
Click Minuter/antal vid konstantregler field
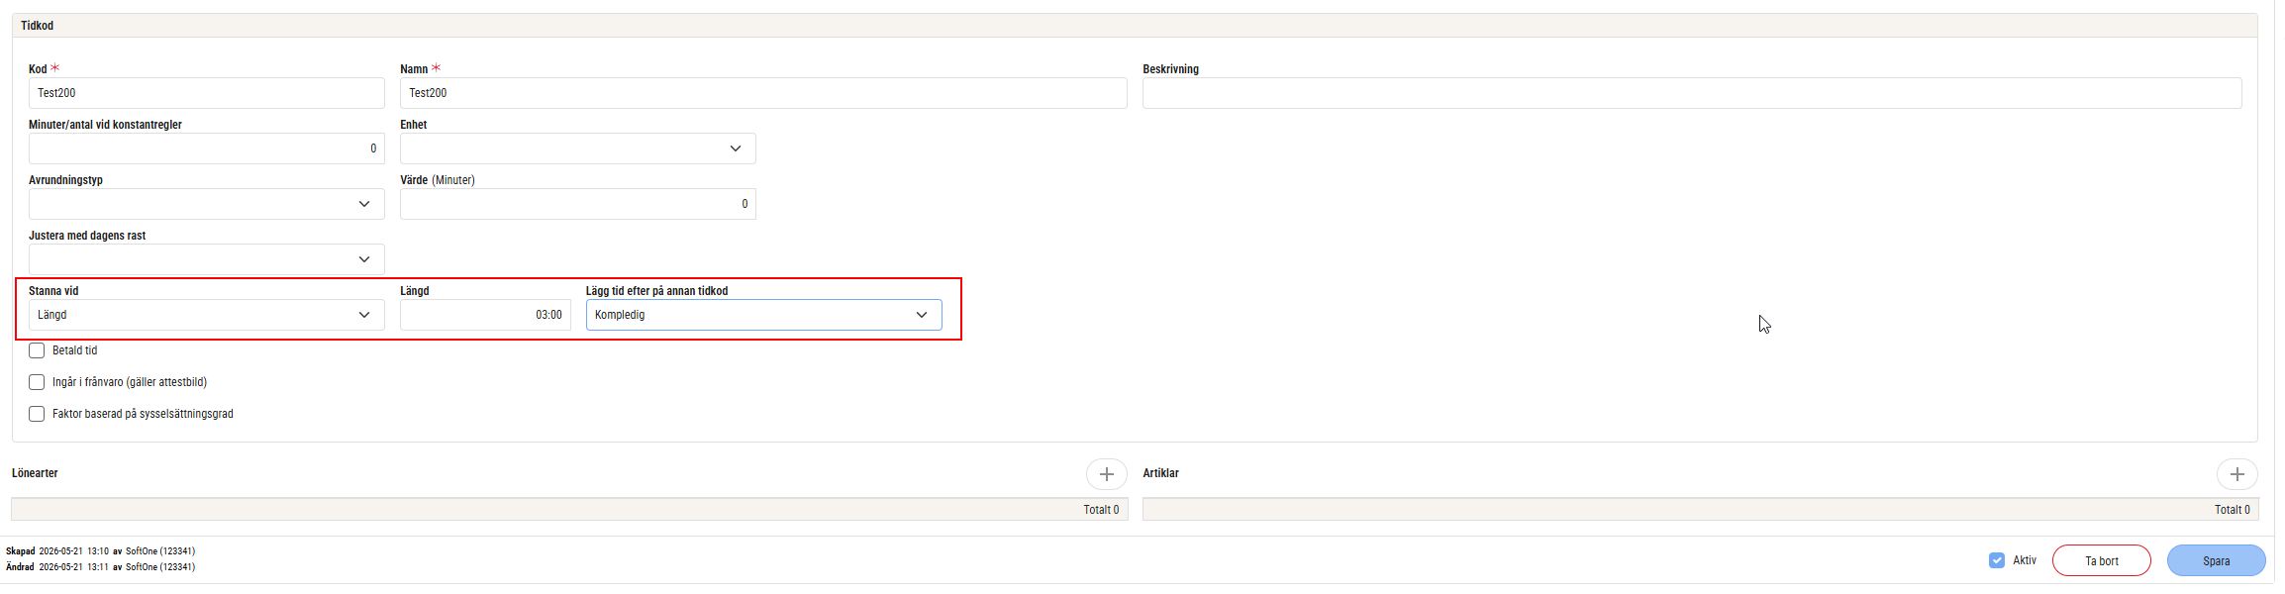[206, 148]
